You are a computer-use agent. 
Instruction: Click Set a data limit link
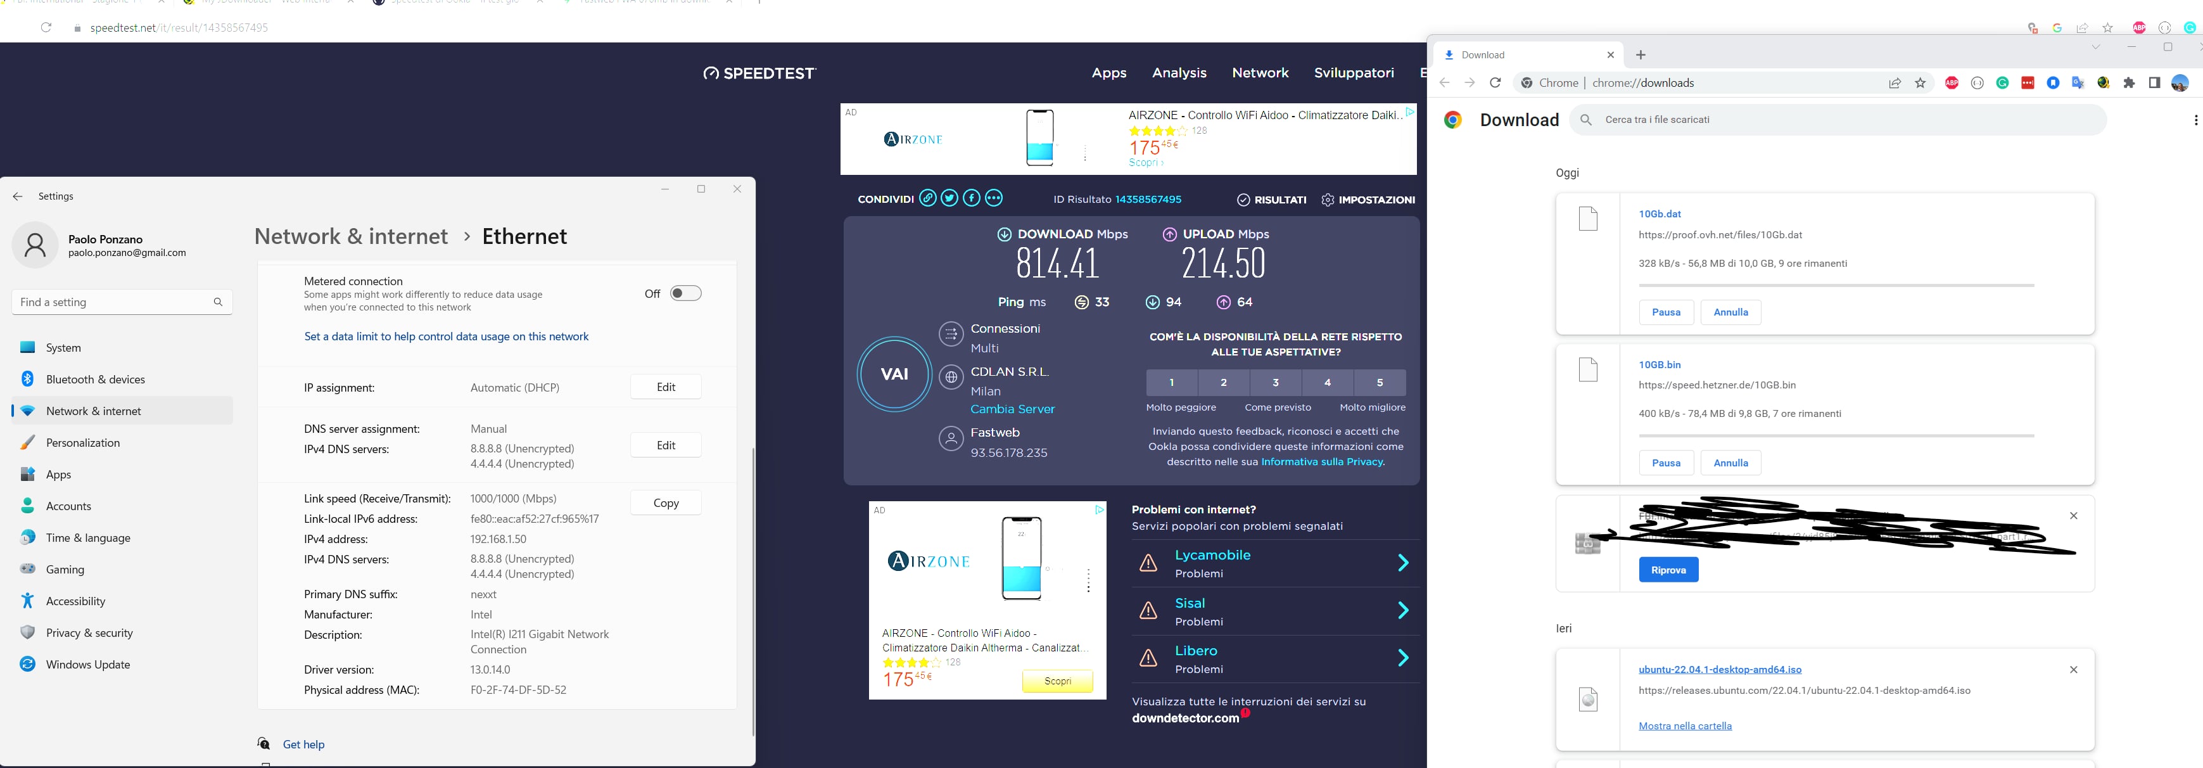tap(447, 336)
